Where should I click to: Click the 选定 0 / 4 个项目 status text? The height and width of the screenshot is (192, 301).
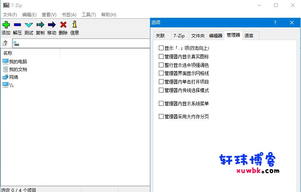(18, 190)
